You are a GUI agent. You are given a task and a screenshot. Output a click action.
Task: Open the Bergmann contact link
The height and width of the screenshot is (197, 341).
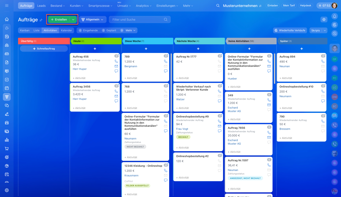click(131, 66)
